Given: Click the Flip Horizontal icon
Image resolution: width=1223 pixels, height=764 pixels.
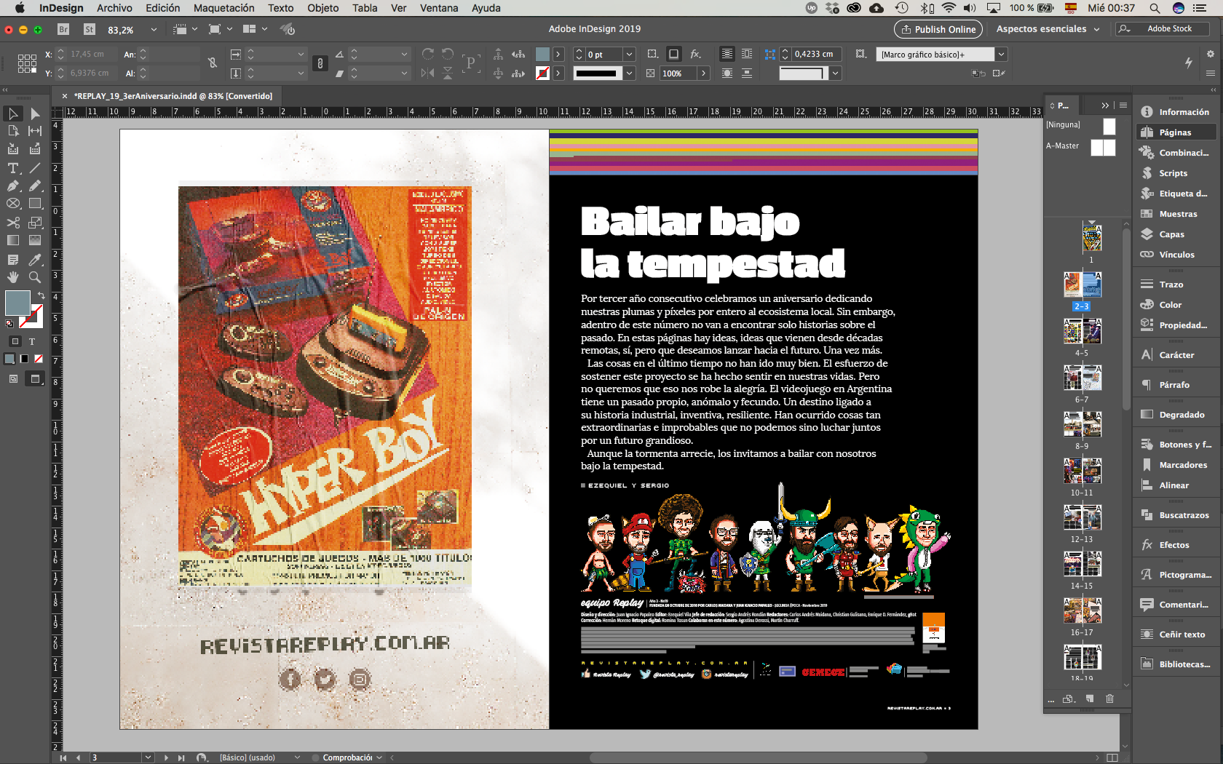Looking at the screenshot, I should [x=428, y=73].
